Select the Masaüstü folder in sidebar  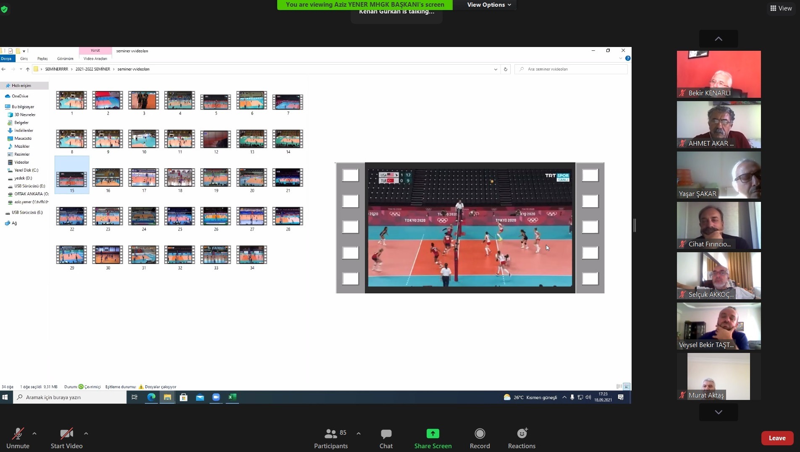click(23, 138)
